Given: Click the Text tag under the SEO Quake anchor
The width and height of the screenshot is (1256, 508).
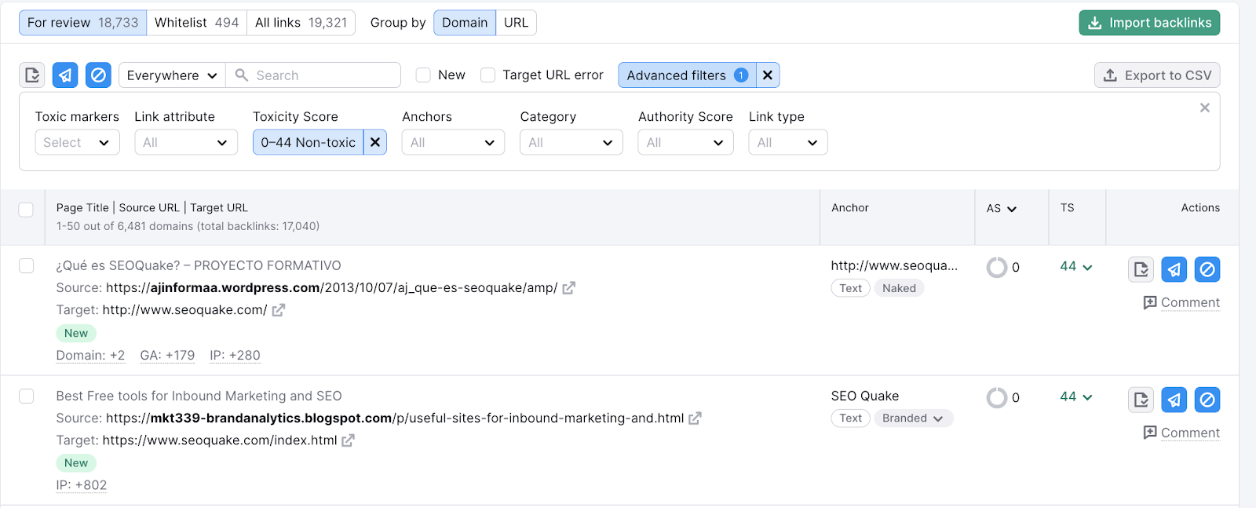Looking at the screenshot, I should 850,418.
